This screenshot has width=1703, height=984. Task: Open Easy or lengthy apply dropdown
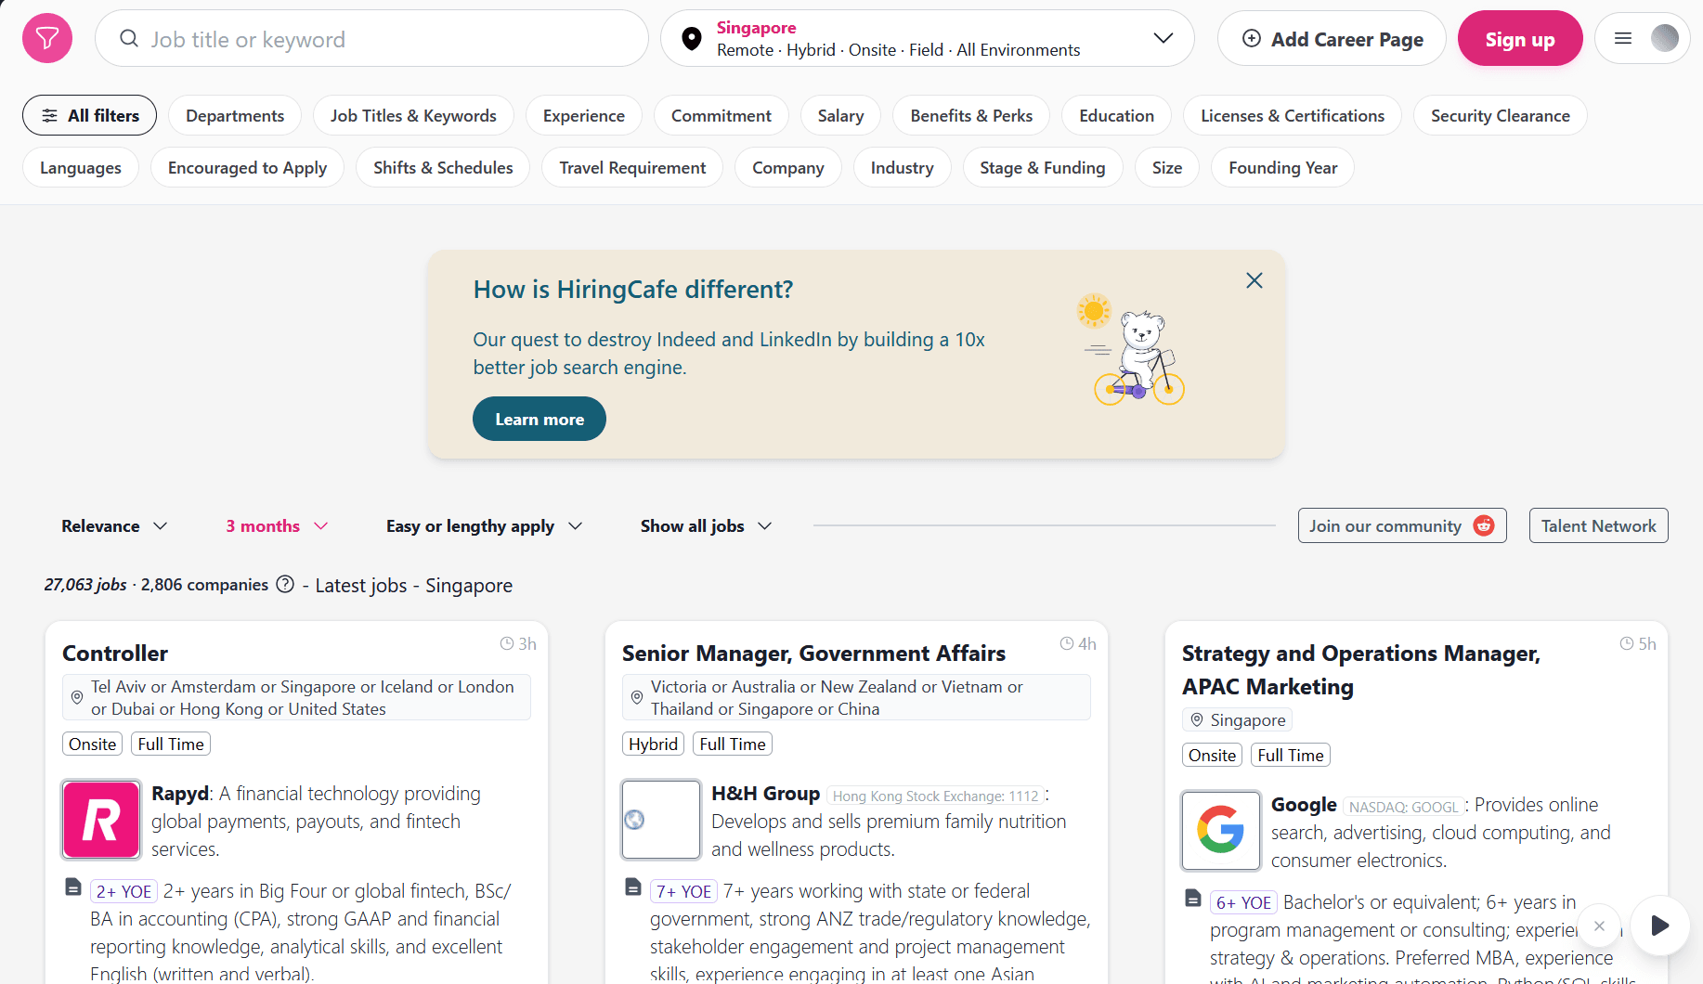[484, 525]
